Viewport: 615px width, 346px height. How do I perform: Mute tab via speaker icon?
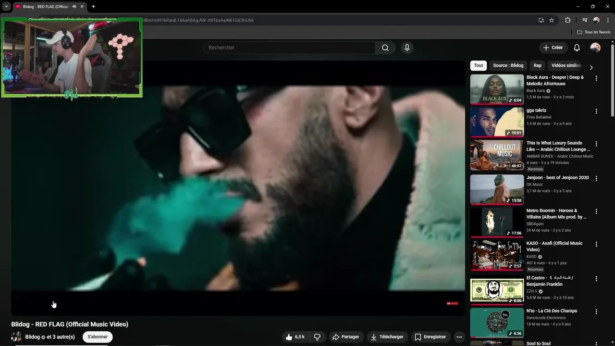pyautogui.click(x=74, y=7)
